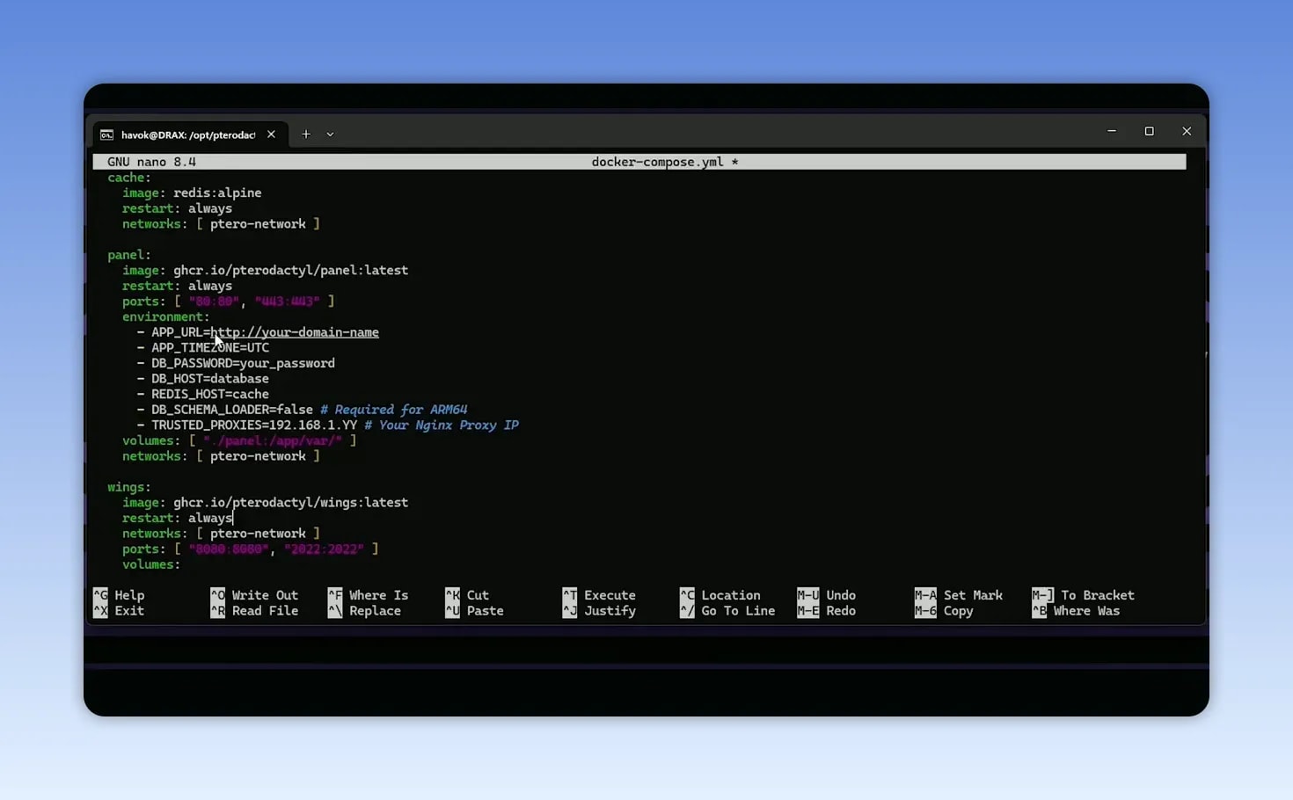Click the ^G Help shortcut

pos(119,595)
